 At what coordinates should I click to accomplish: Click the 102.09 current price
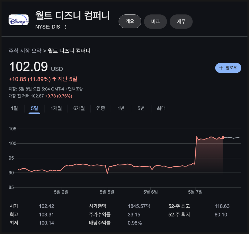(x=29, y=66)
